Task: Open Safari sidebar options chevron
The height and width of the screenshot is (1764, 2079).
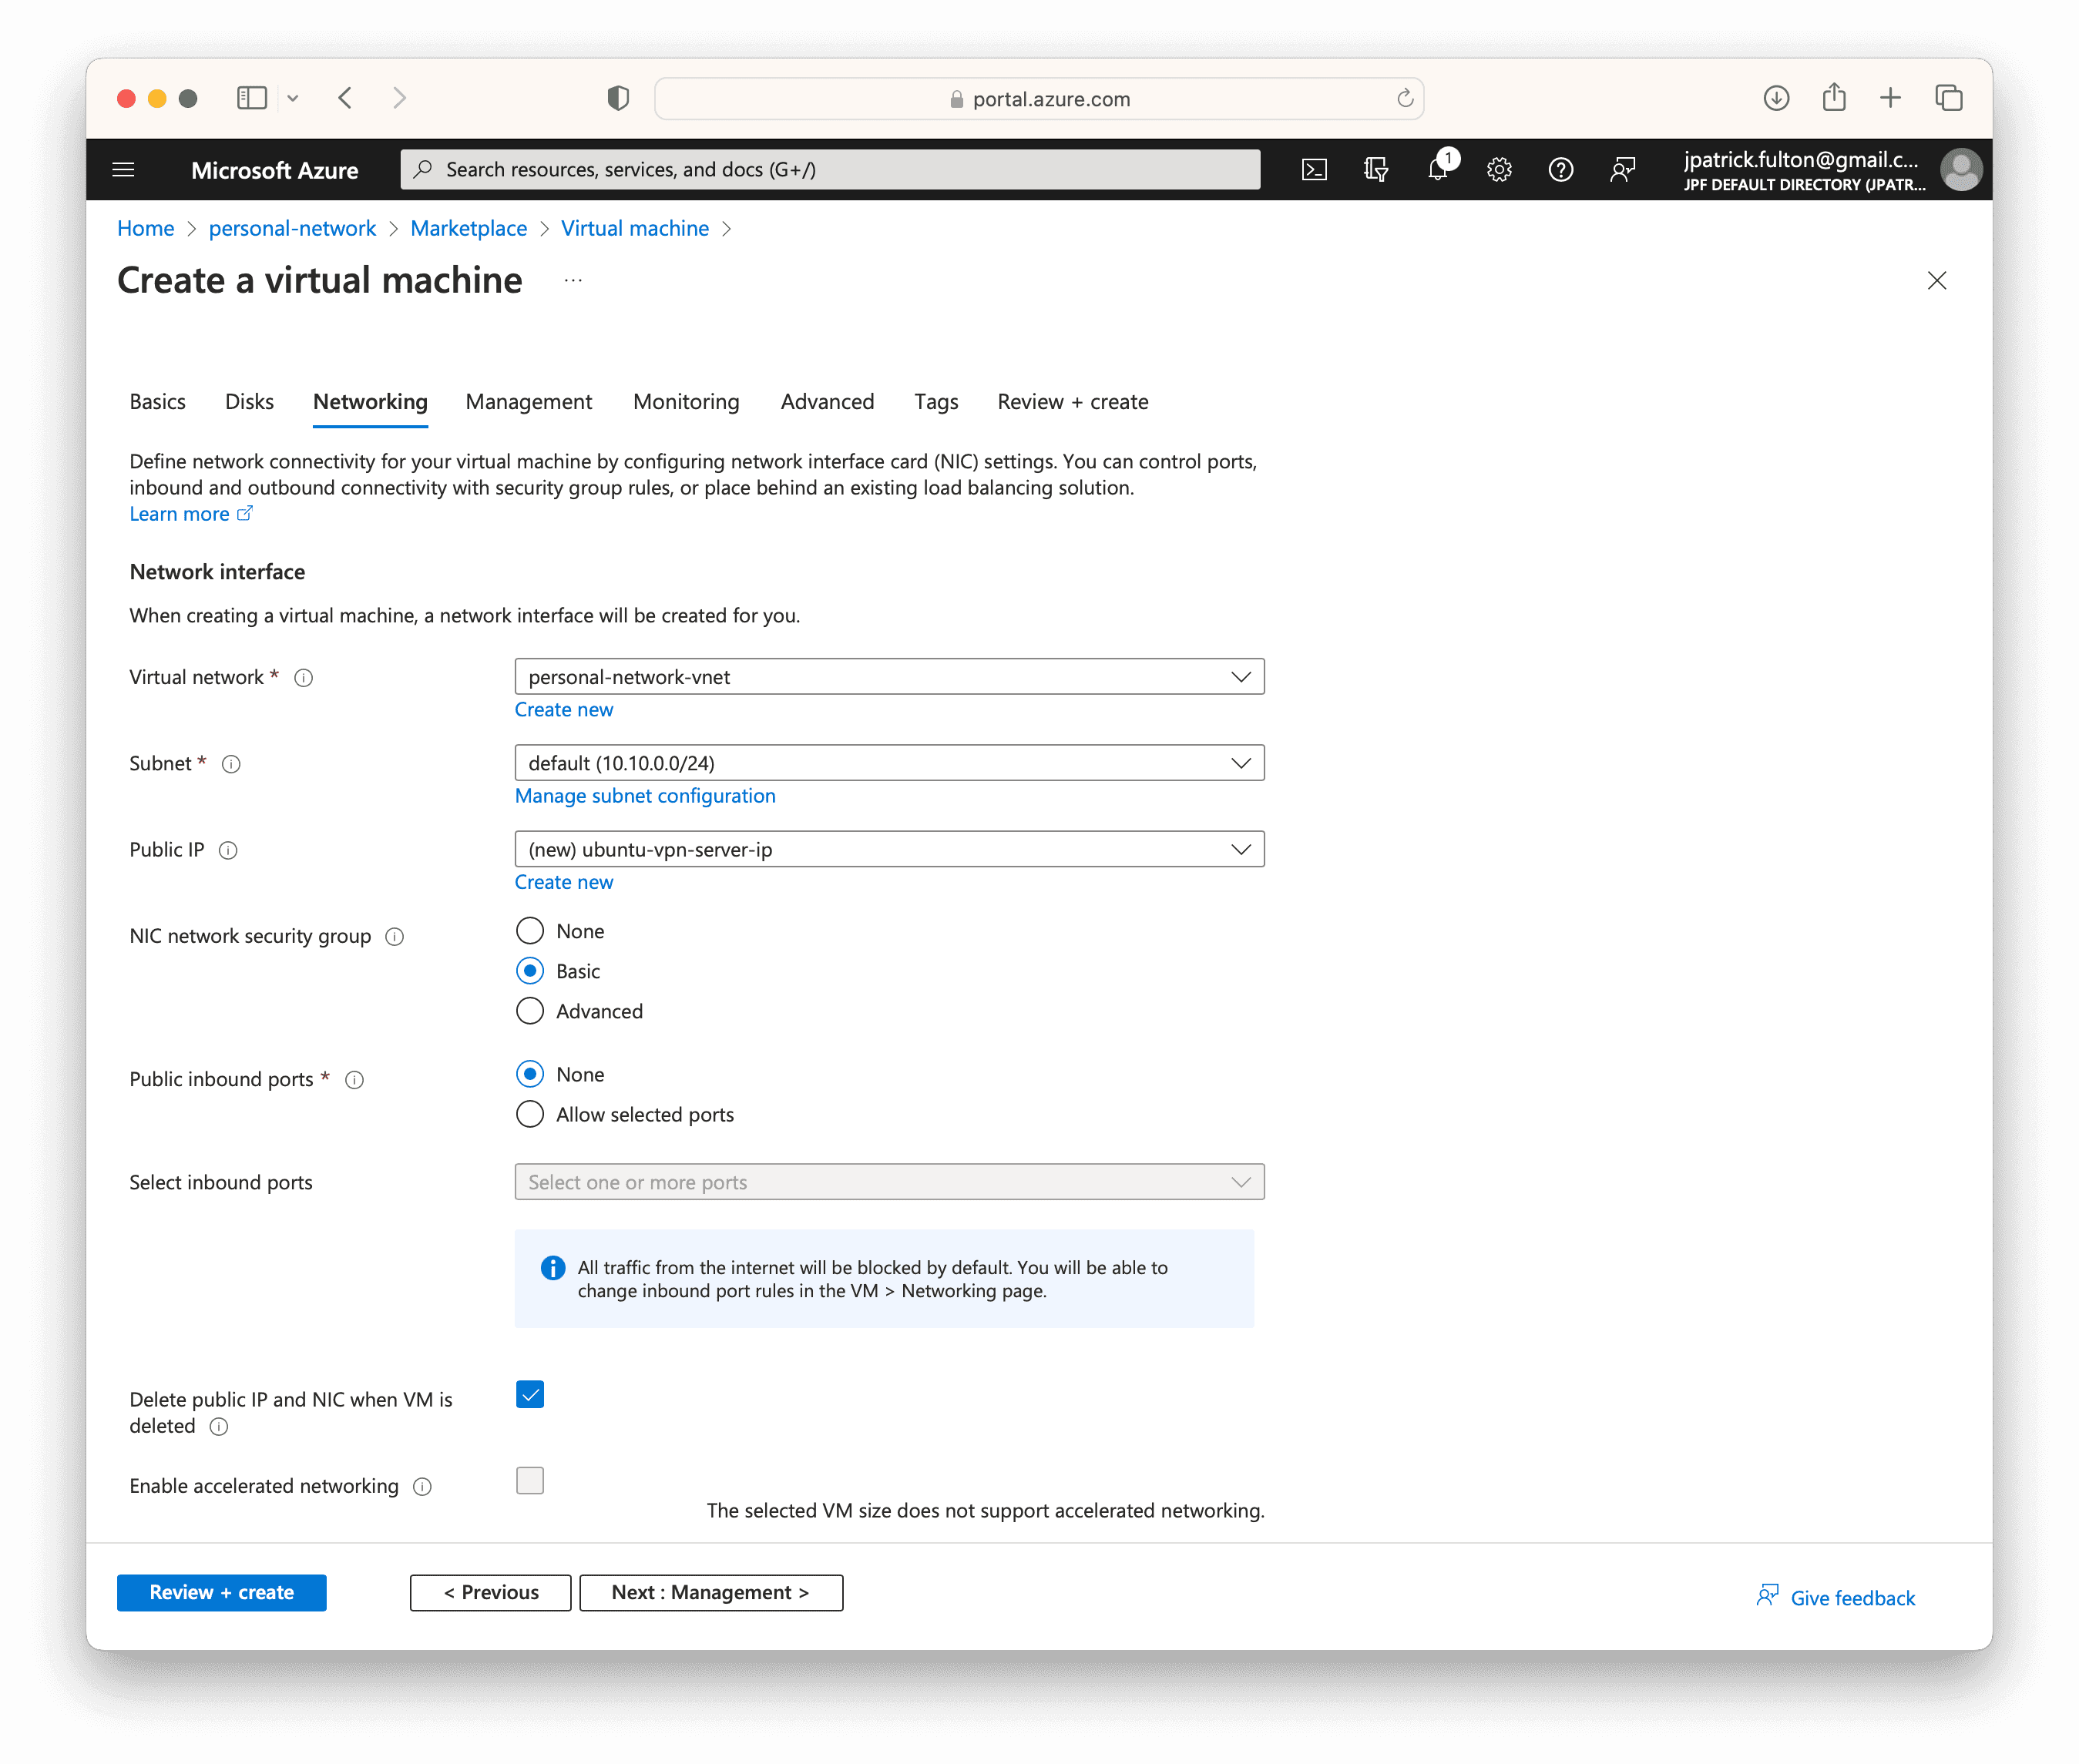Action: tap(292, 98)
